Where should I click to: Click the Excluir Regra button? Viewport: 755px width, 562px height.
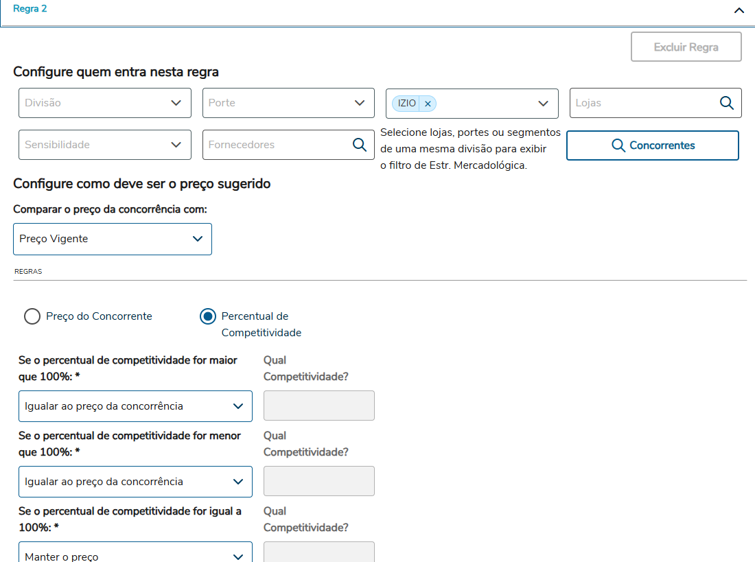pos(686,47)
